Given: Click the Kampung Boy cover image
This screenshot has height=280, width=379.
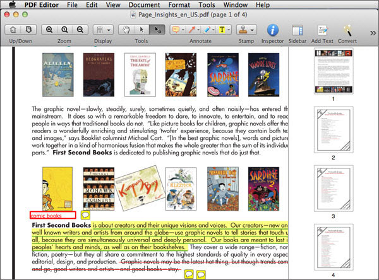Looking at the screenshot, I should [x=140, y=189].
